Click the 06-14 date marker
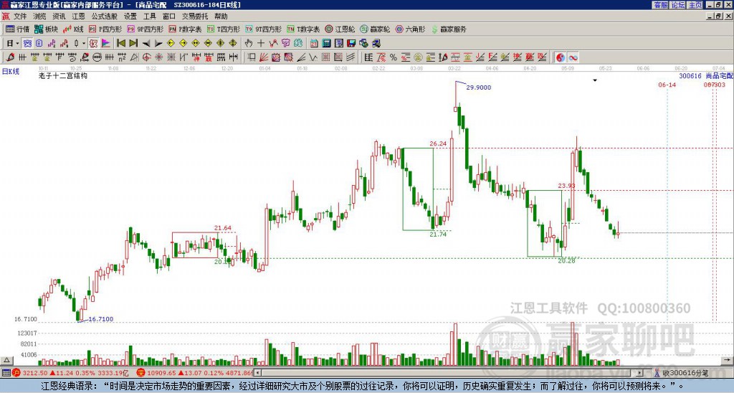 click(x=667, y=85)
